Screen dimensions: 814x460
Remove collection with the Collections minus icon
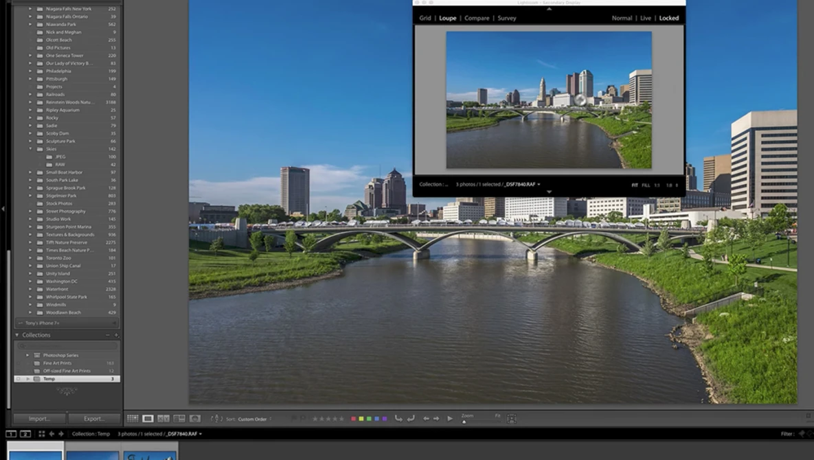click(x=107, y=335)
